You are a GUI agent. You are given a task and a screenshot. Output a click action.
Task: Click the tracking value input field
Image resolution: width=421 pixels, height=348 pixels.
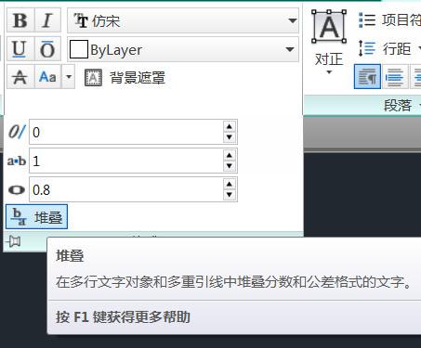126,161
